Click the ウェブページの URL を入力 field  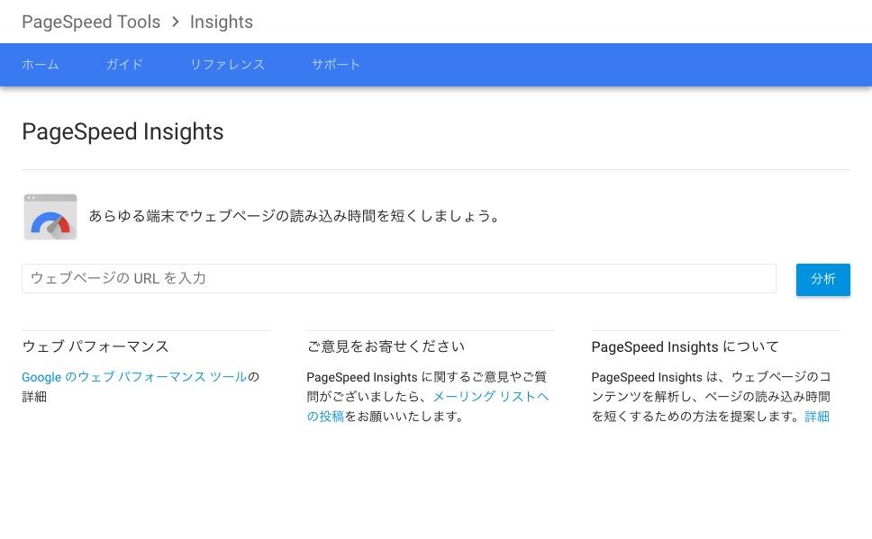(x=399, y=278)
